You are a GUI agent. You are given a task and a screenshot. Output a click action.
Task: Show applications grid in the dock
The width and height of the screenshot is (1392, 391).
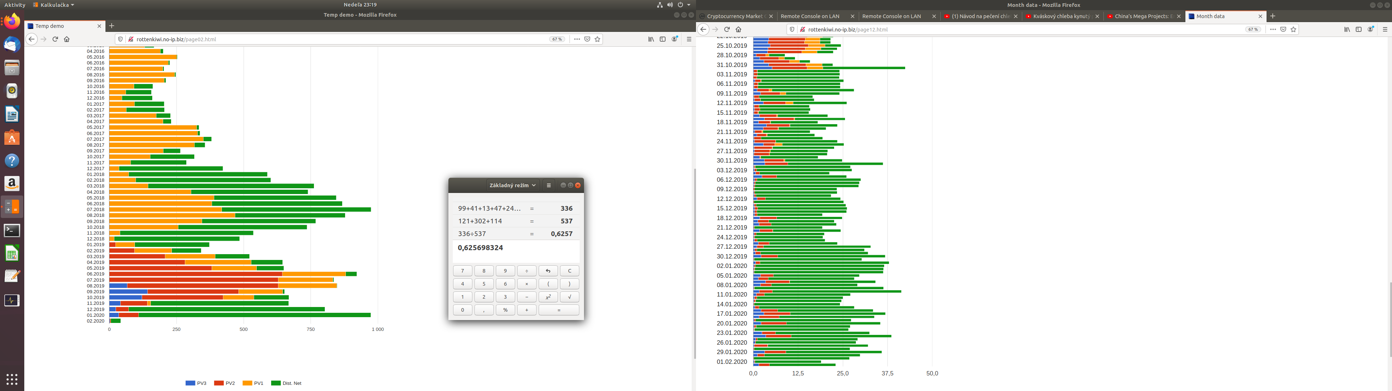coord(12,379)
